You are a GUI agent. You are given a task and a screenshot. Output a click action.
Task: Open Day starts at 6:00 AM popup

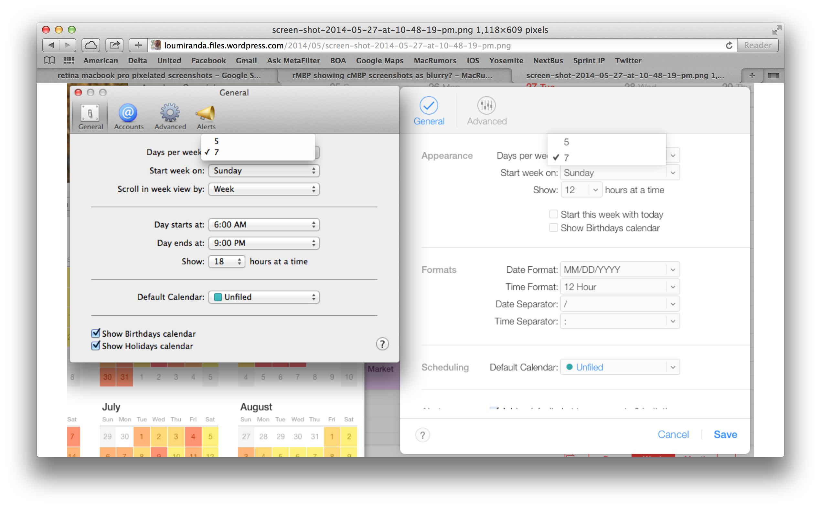(x=264, y=224)
